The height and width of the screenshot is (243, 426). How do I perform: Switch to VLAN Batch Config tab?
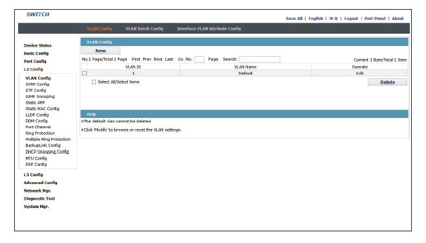(x=144, y=29)
